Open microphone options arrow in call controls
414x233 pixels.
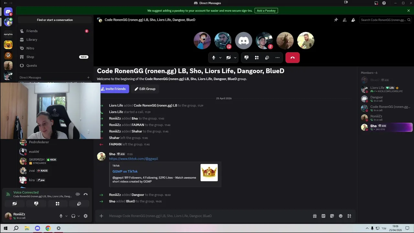[220, 58]
